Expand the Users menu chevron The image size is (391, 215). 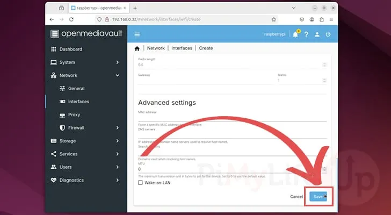(118, 167)
